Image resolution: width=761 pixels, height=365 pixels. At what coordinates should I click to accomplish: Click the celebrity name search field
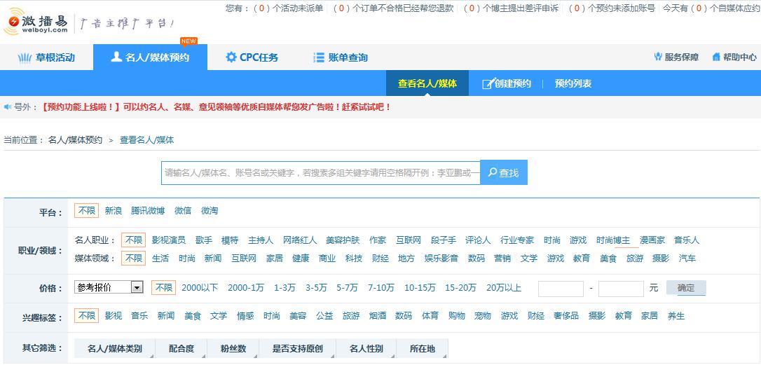coord(320,172)
